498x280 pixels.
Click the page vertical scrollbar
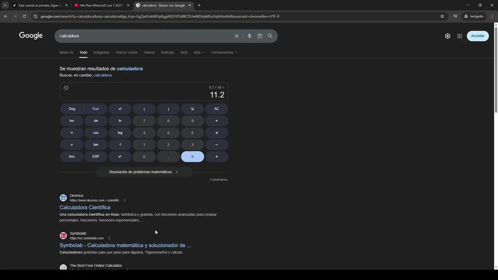[496, 70]
